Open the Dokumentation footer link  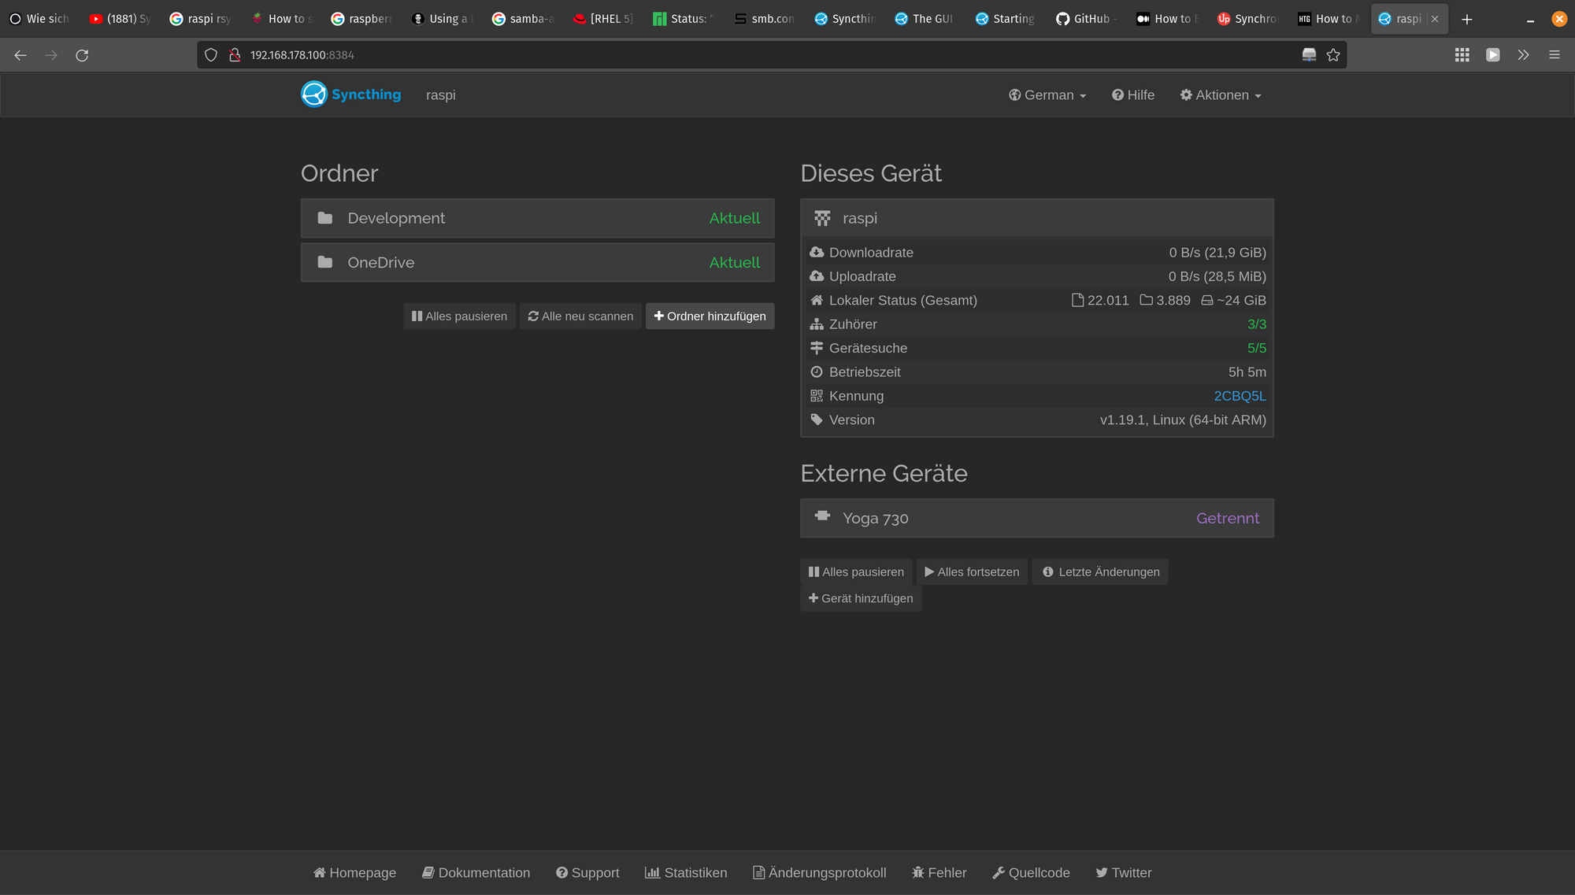(476, 873)
